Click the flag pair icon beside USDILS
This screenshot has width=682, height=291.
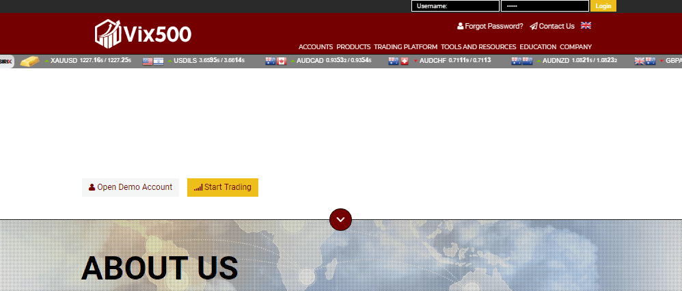[x=153, y=61]
